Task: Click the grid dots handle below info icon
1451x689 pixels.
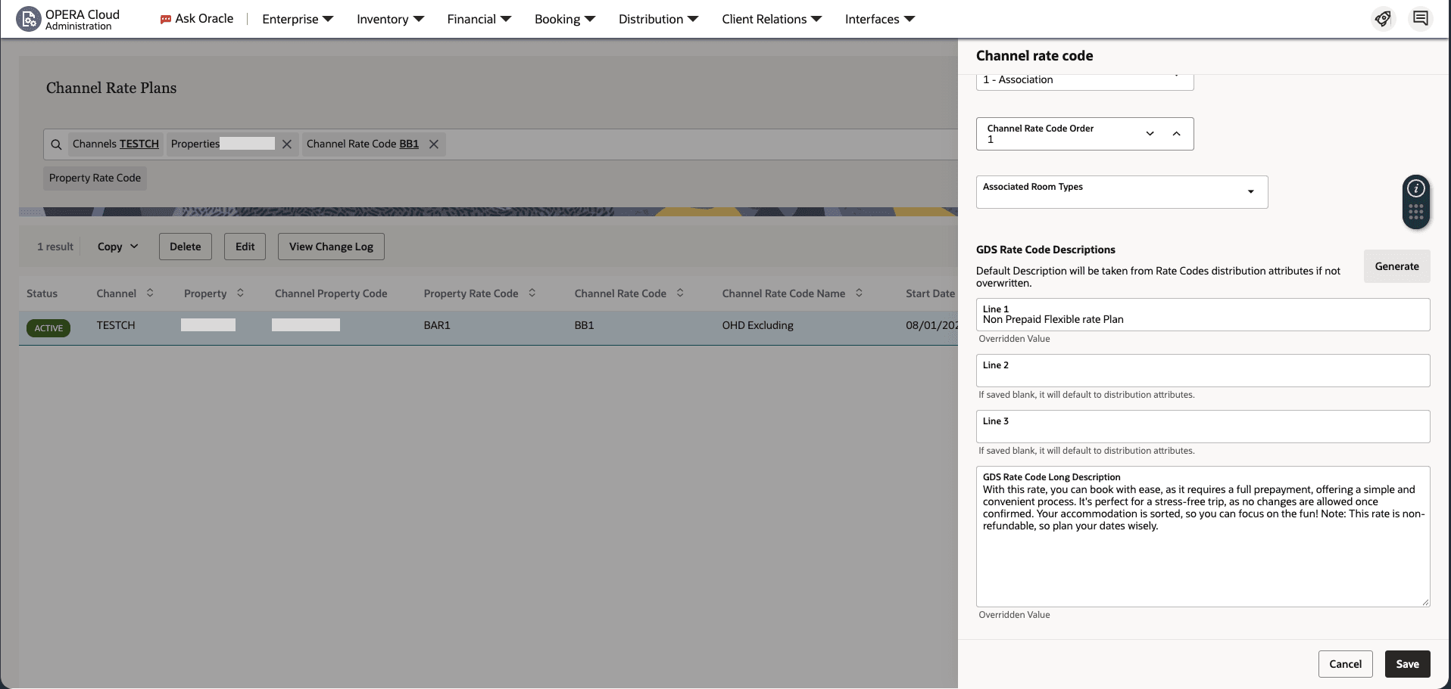Action: coord(1415,213)
